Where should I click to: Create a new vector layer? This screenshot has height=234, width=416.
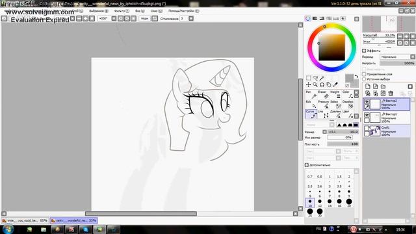(x=376, y=86)
